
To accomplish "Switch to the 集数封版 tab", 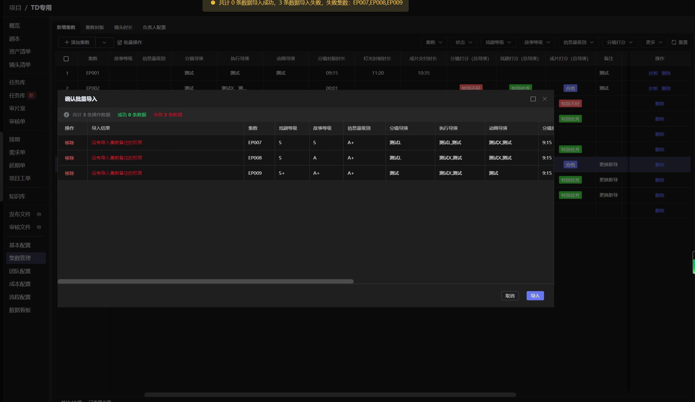I will pyautogui.click(x=95, y=27).
